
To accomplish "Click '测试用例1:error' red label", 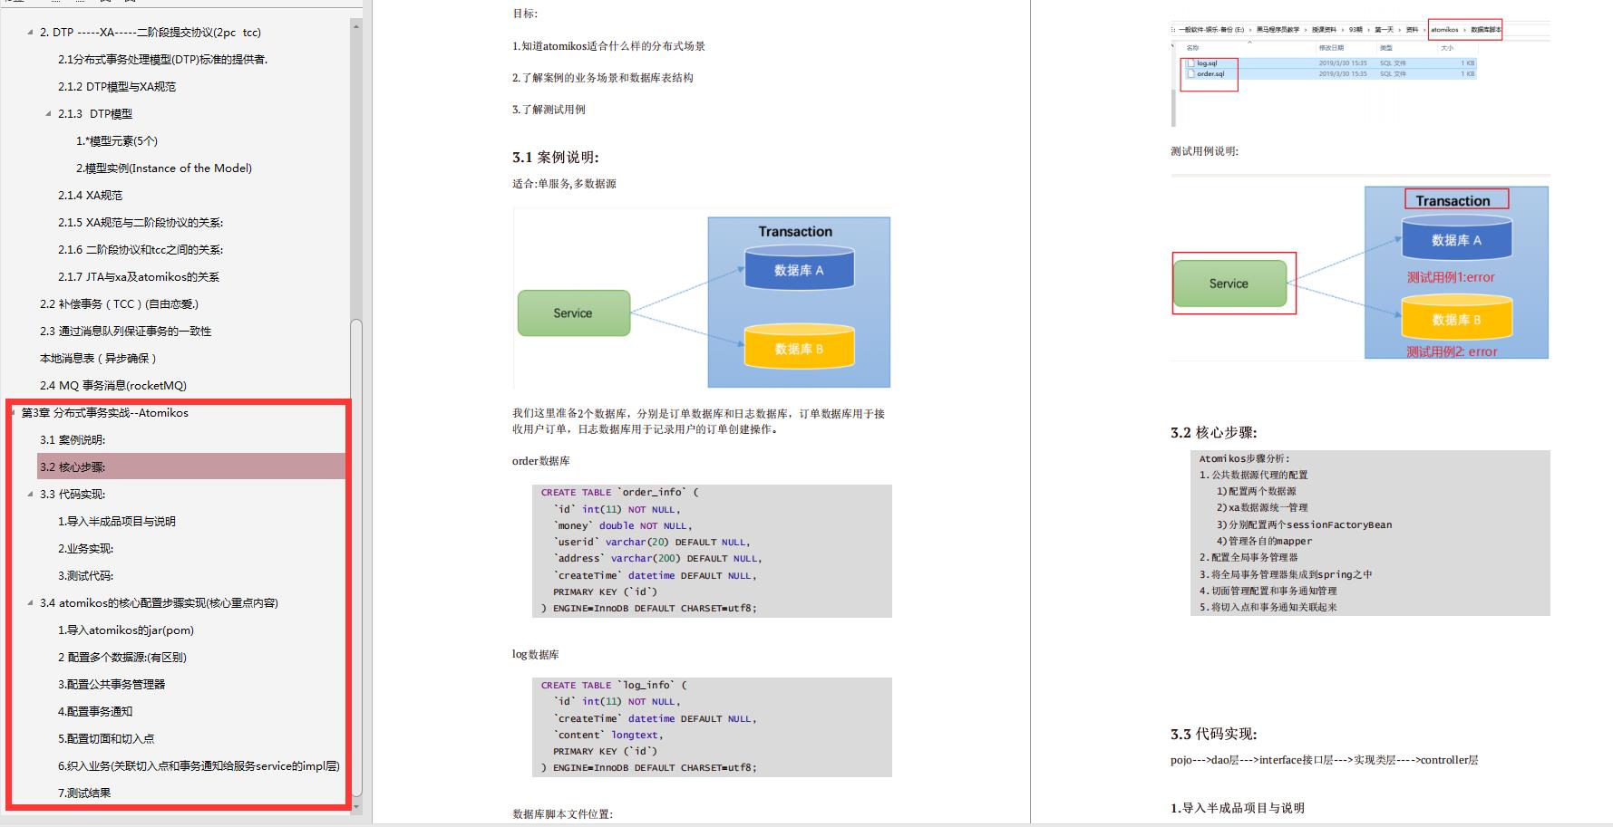I will [1451, 277].
